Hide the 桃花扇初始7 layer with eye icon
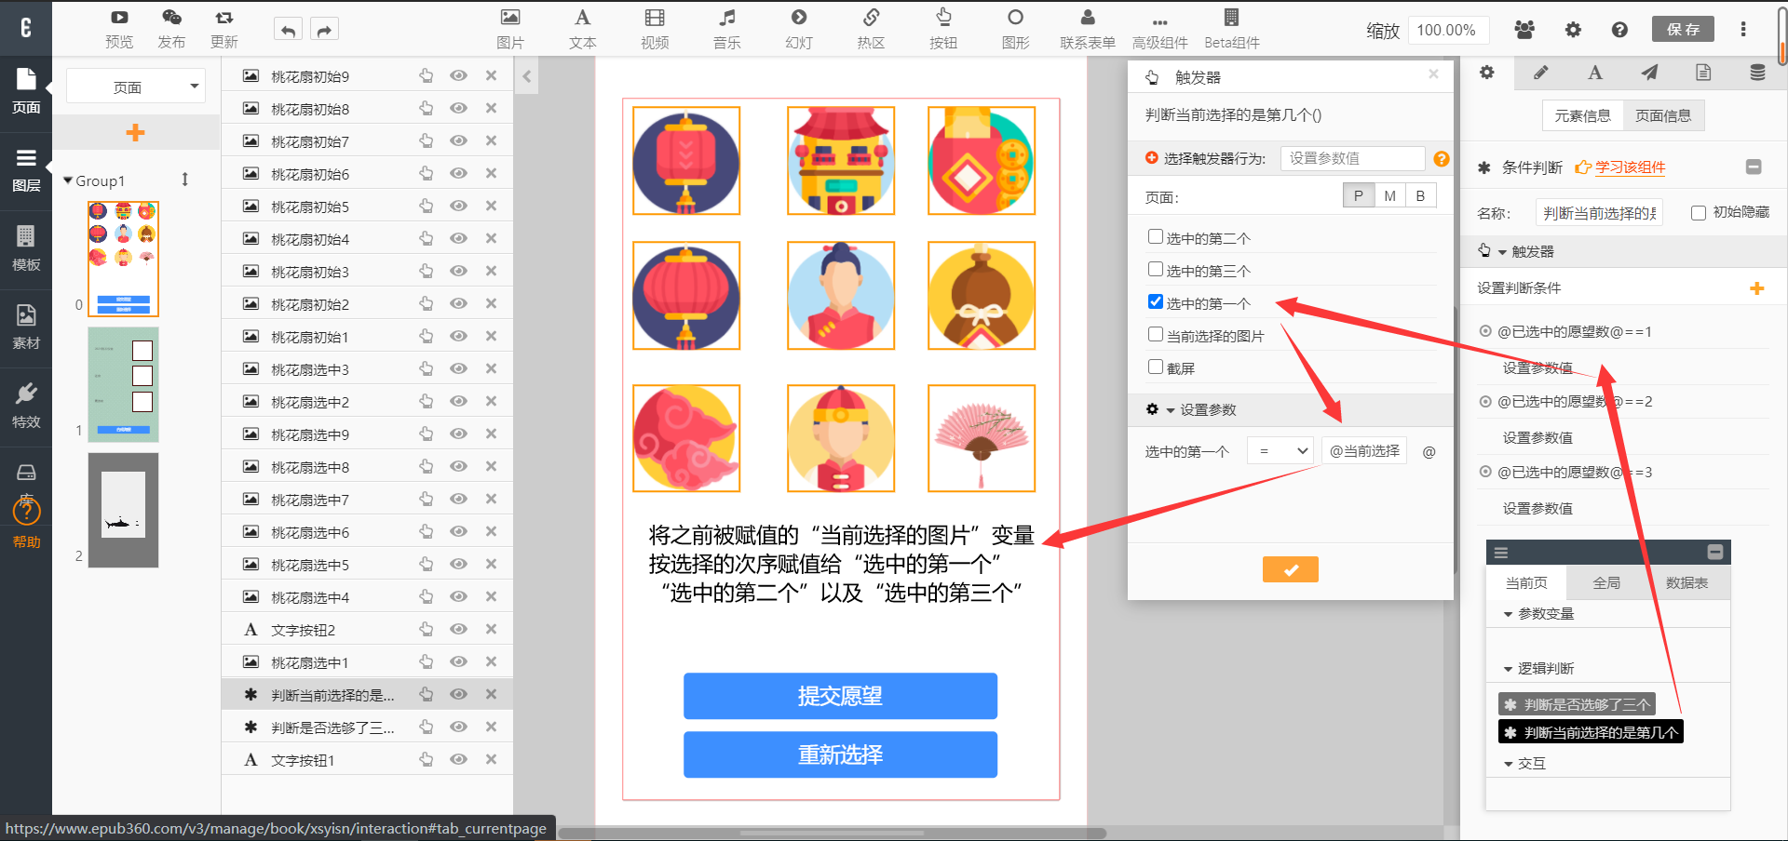1788x841 pixels. pos(458,141)
